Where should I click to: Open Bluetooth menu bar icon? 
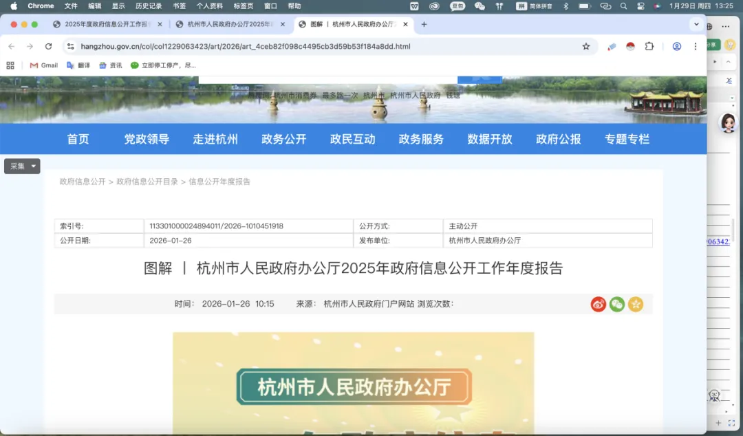pos(566,6)
